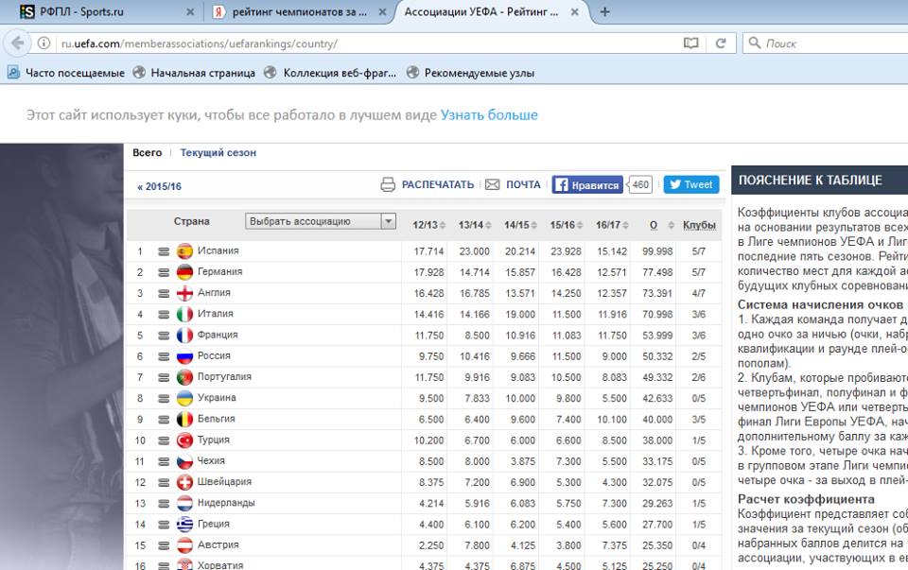Open the Рекомендуемые узлы bookmark
908x570 pixels.
pos(470,73)
